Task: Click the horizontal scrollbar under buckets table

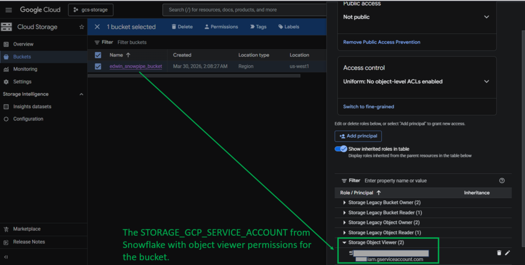Action: tap(194, 76)
